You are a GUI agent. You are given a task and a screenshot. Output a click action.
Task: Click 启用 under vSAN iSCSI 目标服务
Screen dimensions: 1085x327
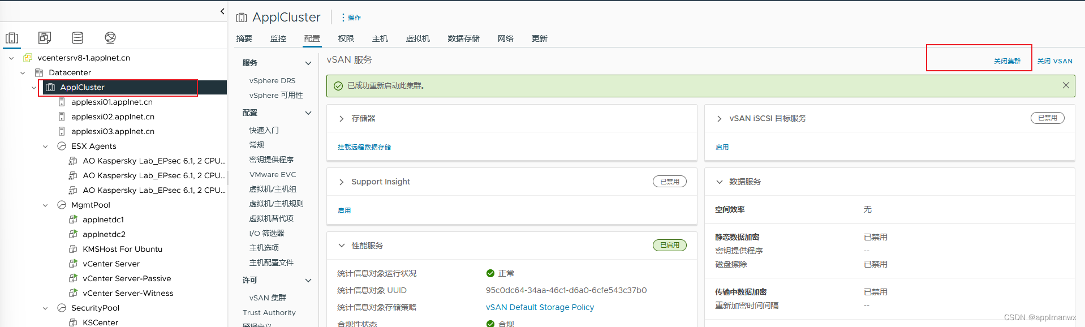(x=722, y=147)
